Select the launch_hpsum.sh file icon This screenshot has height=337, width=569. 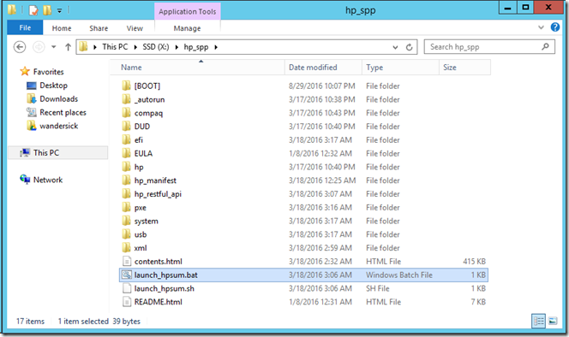pos(127,288)
